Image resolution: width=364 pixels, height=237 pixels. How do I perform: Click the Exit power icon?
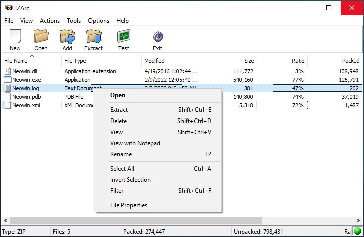point(158,37)
